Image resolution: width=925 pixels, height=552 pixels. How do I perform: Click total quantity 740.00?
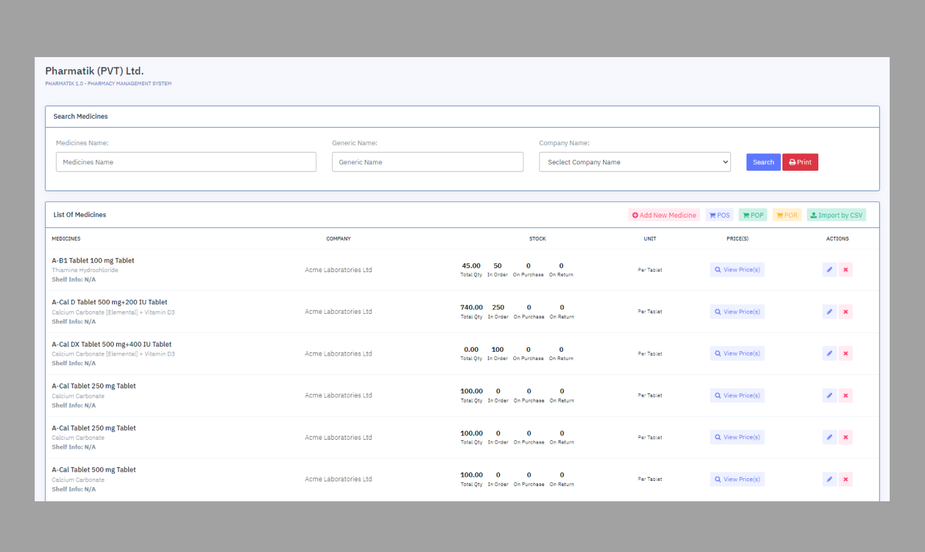[471, 307]
